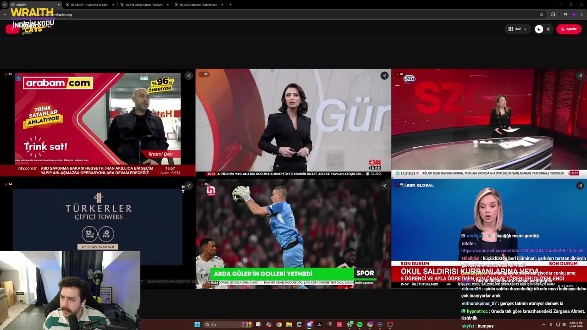Image resolution: width=587 pixels, height=330 pixels.
Task: Click chat username skyfzr
Action: (468, 326)
